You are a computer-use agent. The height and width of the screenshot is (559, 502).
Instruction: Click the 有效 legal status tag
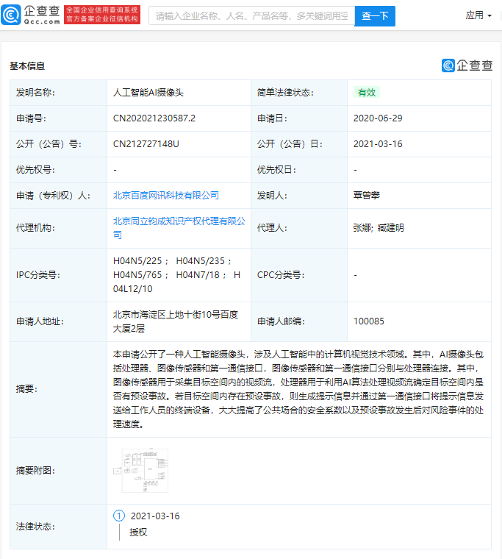tap(367, 93)
